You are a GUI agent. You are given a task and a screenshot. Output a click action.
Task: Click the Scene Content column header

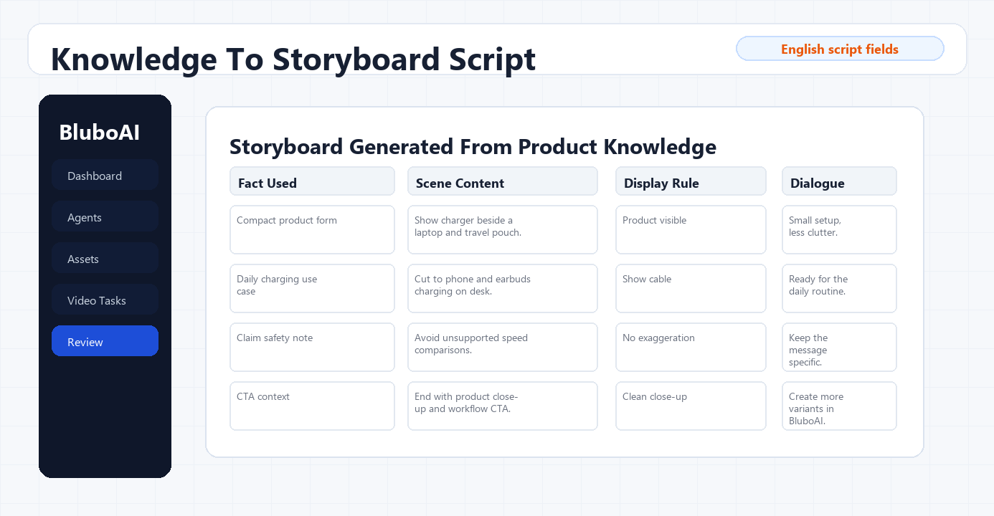click(502, 181)
